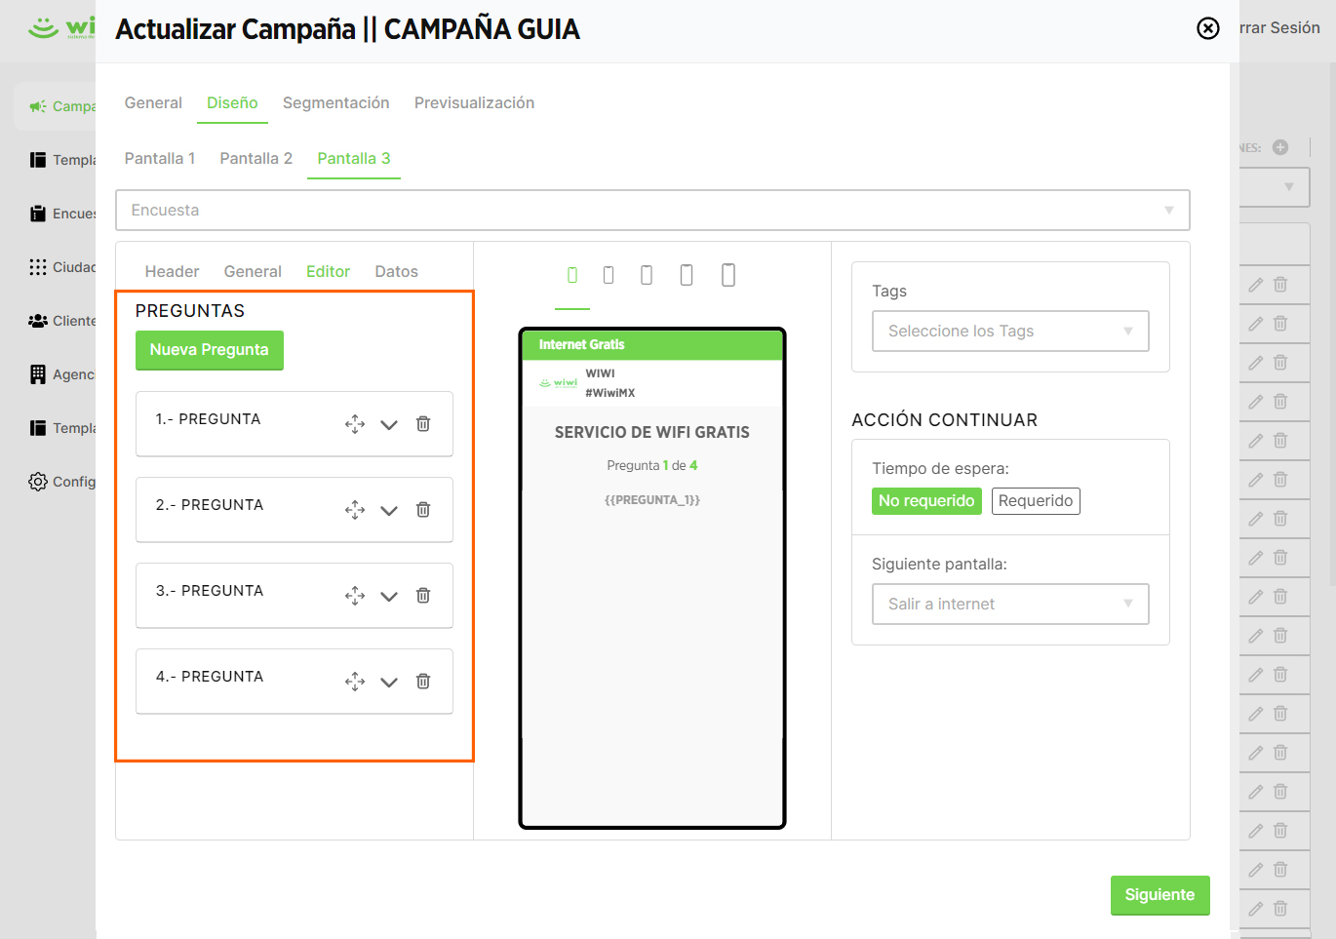Select the largest device preview size icon
This screenshot has height=939, width=1336.
tap(728, 275)
